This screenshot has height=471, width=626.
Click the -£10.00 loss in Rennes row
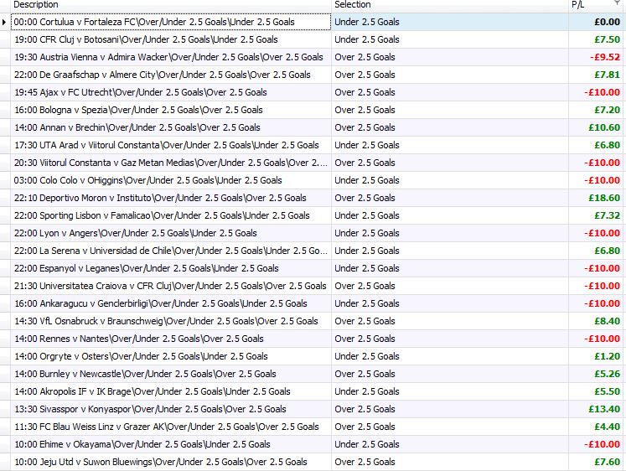coord(602,339)
